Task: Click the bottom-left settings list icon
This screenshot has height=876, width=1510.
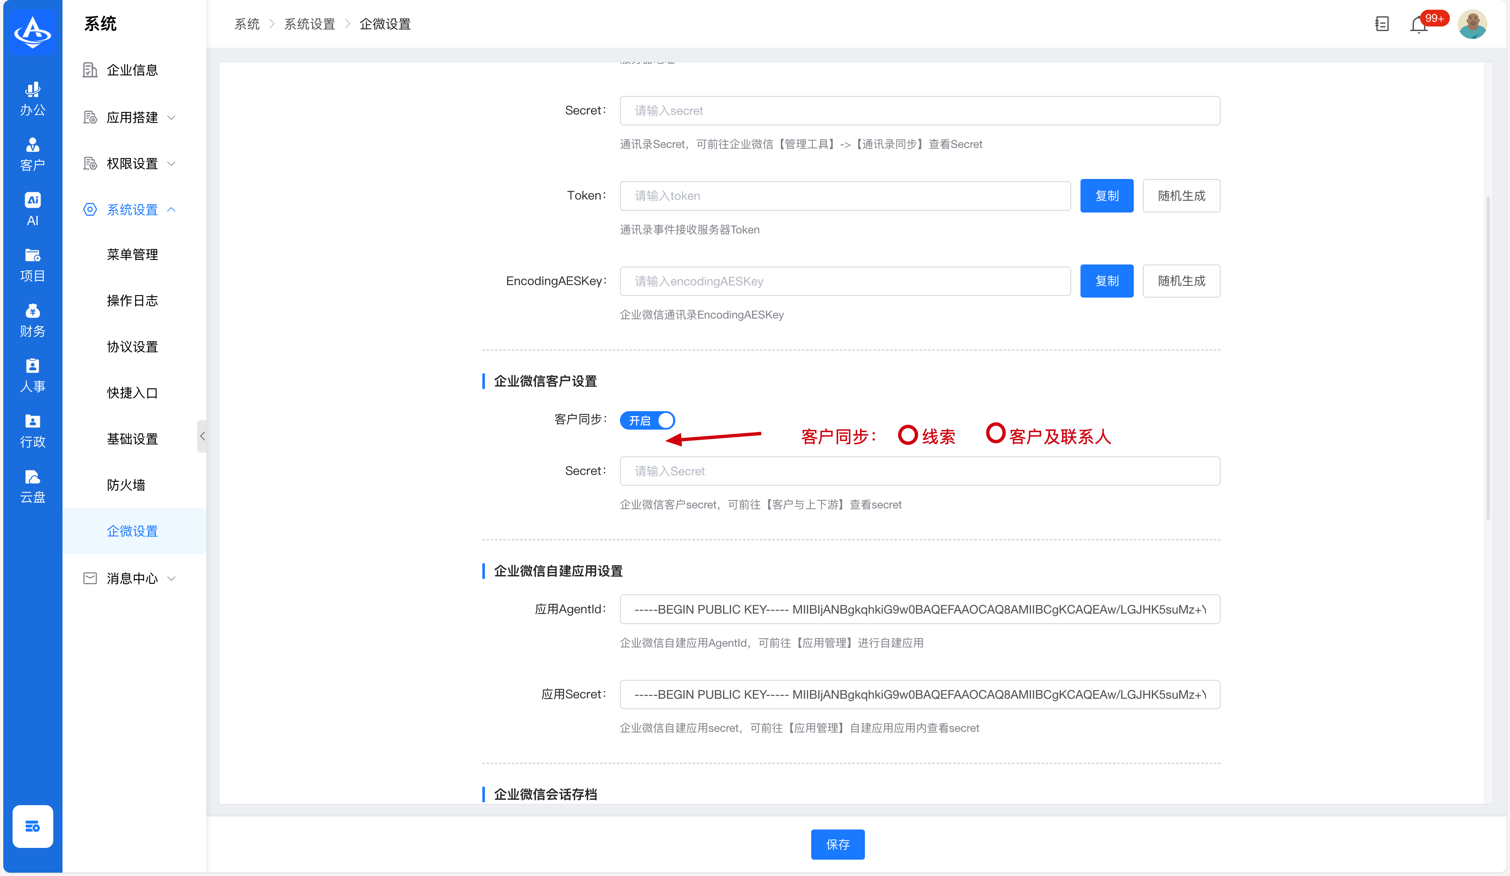Action: click(x=32, y=826)
